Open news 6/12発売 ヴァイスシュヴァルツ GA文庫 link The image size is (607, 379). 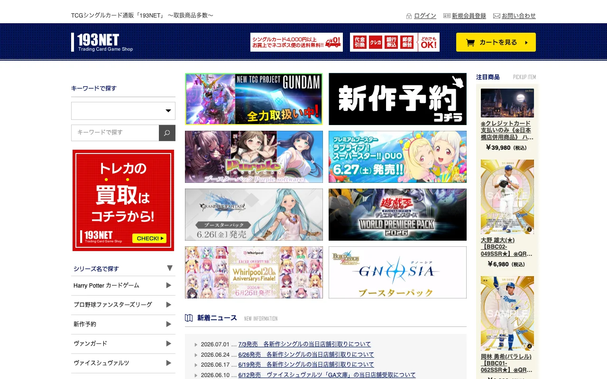(x=327, y=375)
